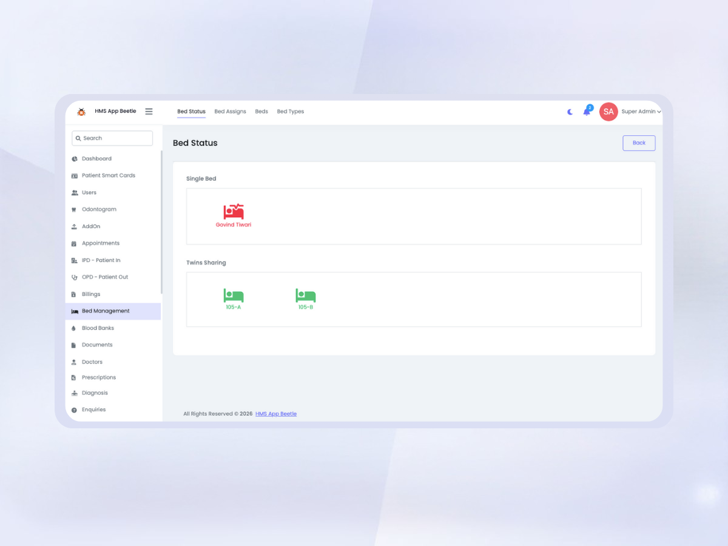Switch to the Beds tab
Viewport: 728px width, 546px height.
261,112
